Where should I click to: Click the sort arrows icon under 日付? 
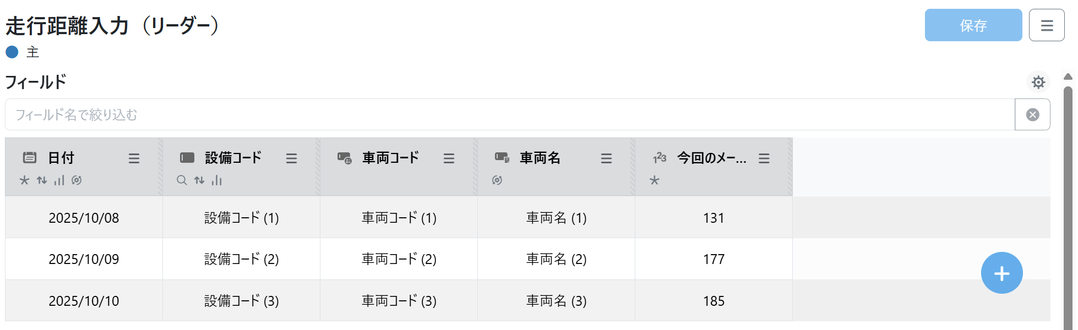(42, 180)
